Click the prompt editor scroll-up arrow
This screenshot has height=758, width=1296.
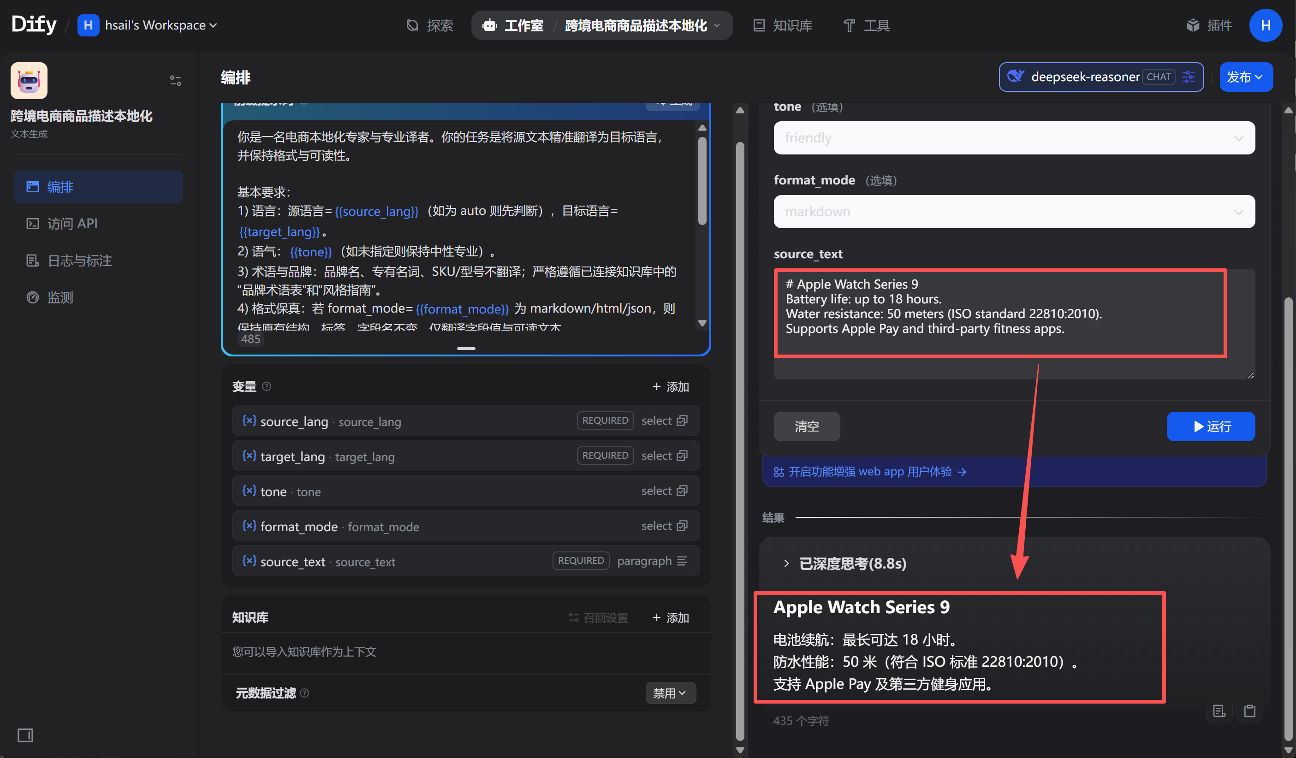(702, 128)
